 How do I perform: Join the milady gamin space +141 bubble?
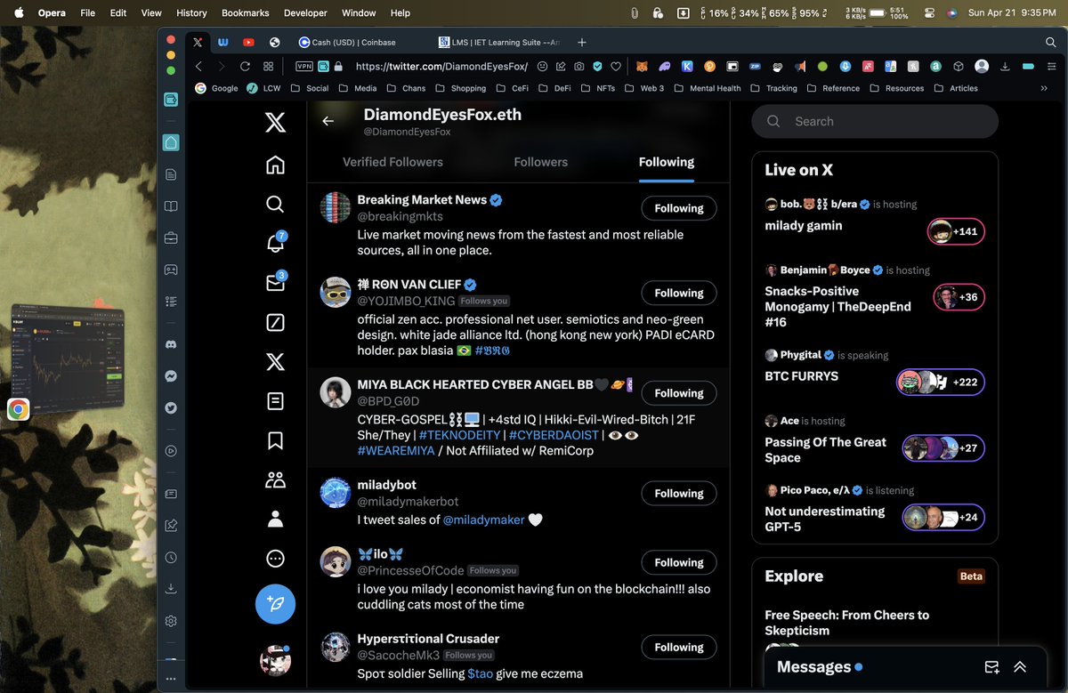click(956, 231)
